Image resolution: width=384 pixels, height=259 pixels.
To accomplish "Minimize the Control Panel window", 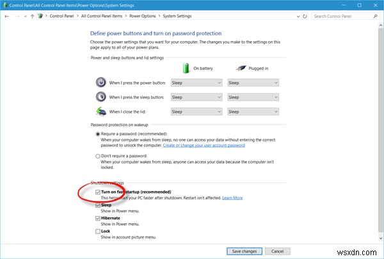I will 344,5.
